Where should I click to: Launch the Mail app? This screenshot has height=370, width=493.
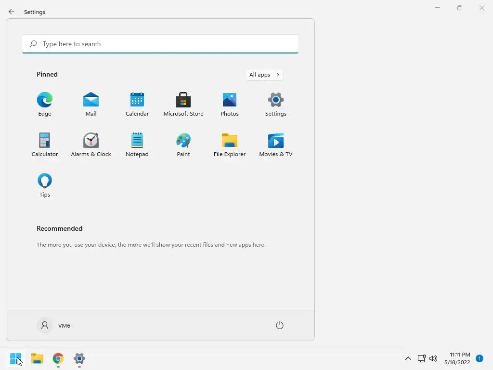pos(91,105)
